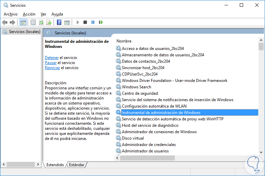Click the Back arrow toolbar icon
This screenshot has height=176, width=265.
pos(5,22)
